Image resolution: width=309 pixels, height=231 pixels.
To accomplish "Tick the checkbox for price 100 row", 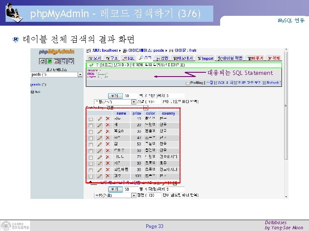I will pyautogui.click(x=91, y=176).
